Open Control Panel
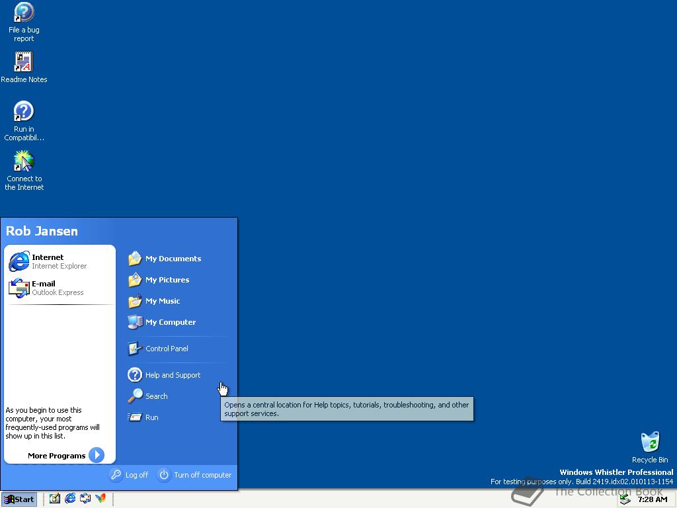677x508 pixels. [x=158, y=348]
